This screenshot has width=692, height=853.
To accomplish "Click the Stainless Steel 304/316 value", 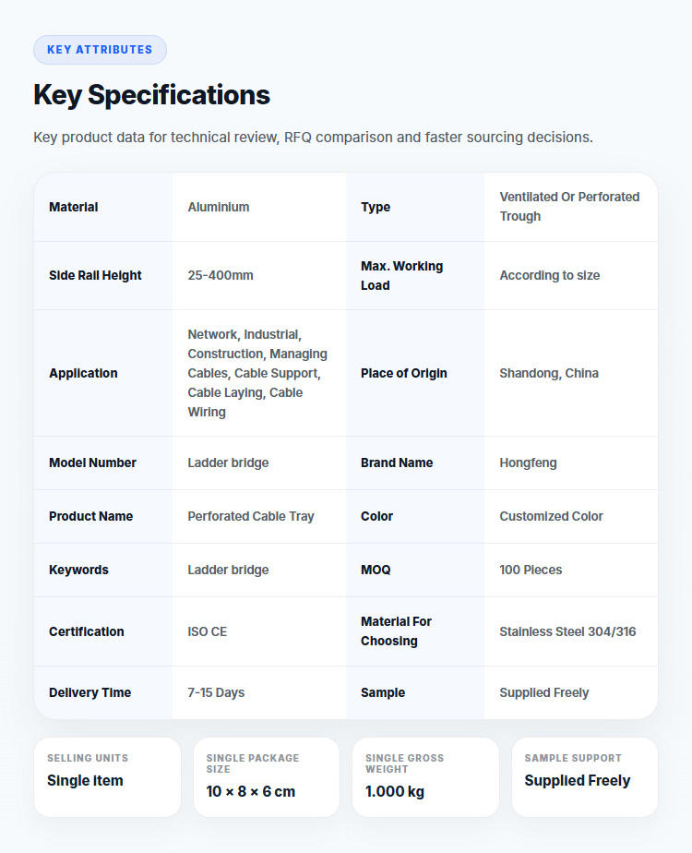I will point(567,631).
